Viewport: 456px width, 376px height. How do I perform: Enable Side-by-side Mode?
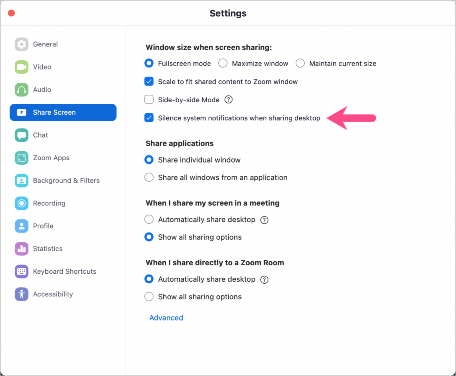[x=149, y=99]
